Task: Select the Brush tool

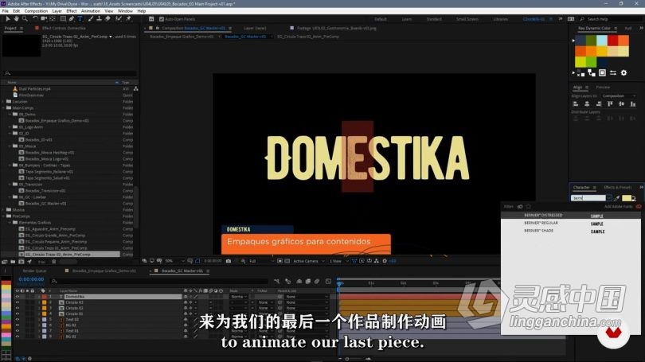Action: pyautogui.click(x=91, y=19)
